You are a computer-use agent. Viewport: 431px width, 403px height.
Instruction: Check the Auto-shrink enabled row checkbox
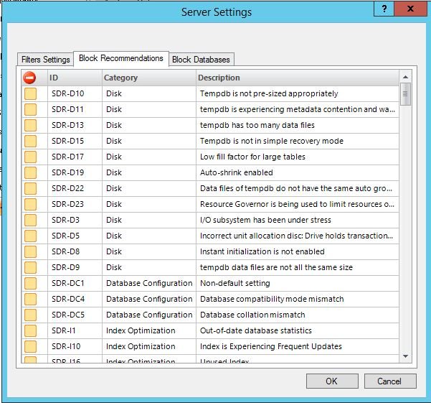pyautogui.click(x=30, y=172)
